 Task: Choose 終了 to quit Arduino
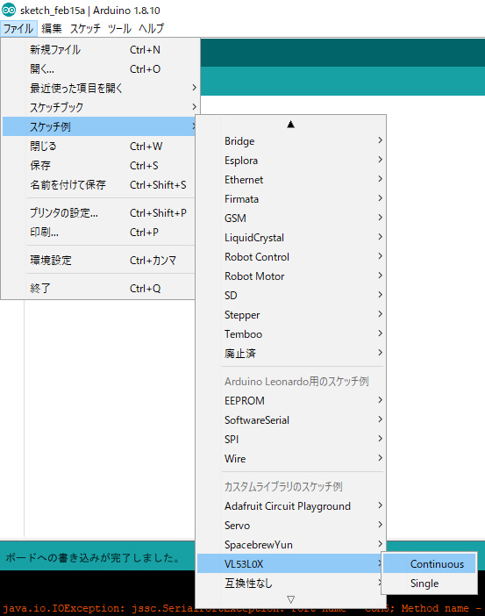coord(98,289)
